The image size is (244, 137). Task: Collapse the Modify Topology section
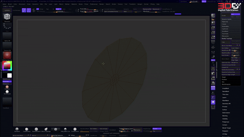coord(227,39)
